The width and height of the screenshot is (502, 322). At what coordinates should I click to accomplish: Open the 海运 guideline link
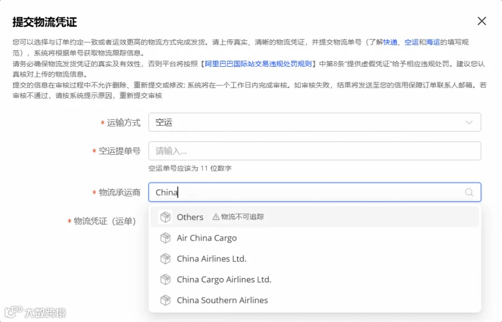433,42
